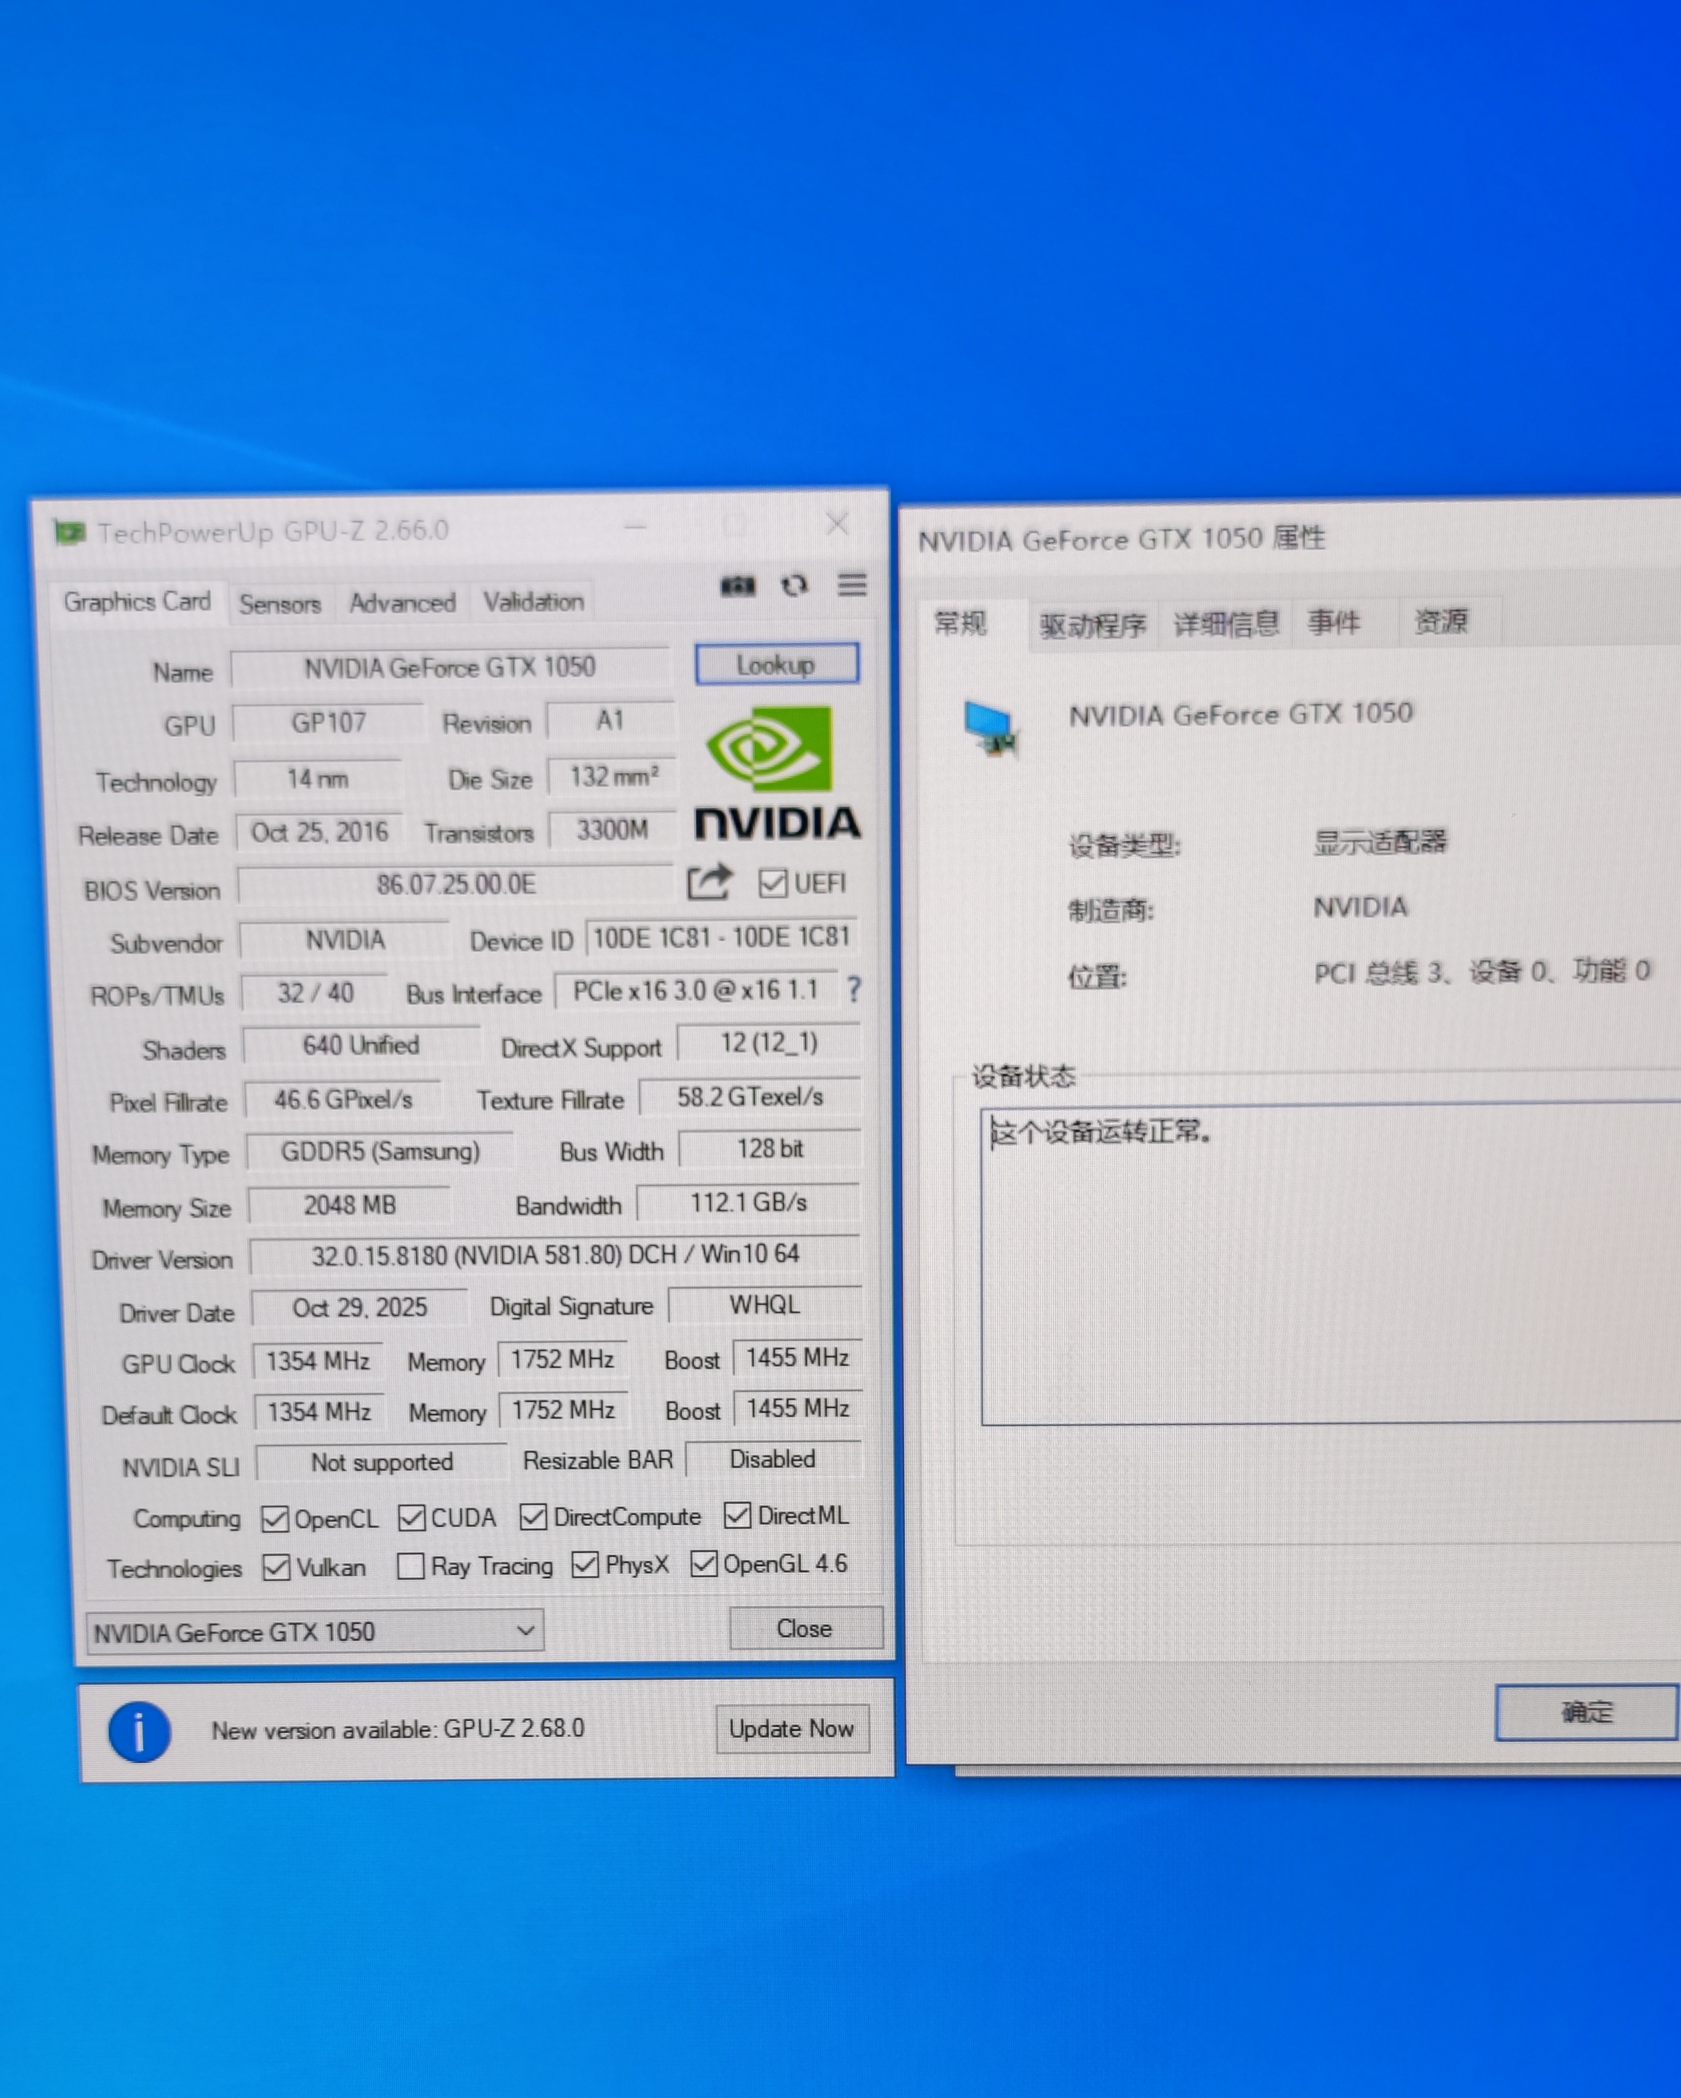
Task: Click the BIOS export share icon
Action: (709, 882)
